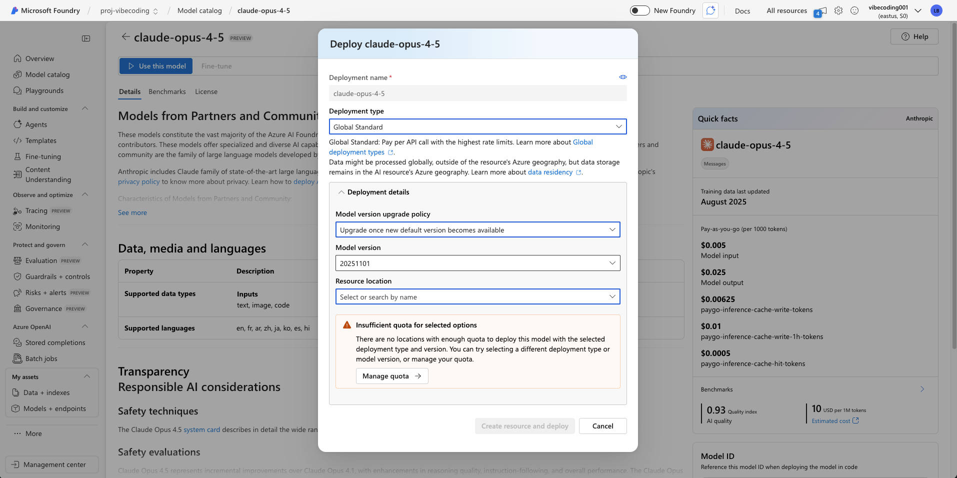Switch to the Benchmarks tab
Viewport: 957px width, 478px height.
click(x=167, y=91)
